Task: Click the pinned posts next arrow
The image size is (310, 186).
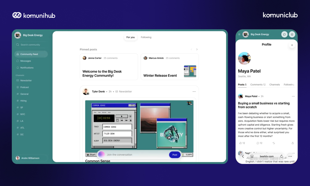Action: click(197, 49)
